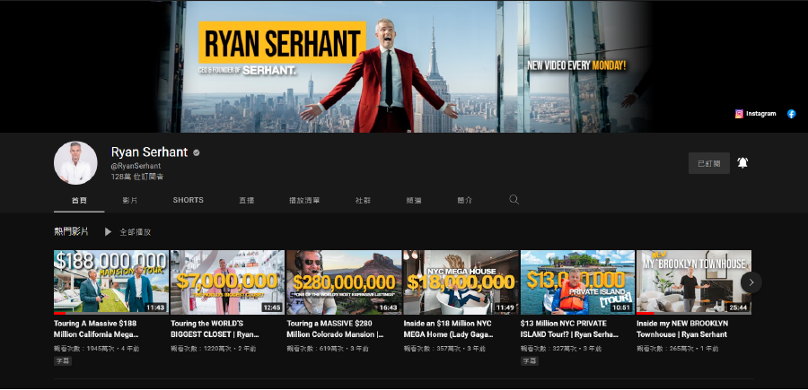The image size is (808, 390).
Task: Click the channel banner image
Action: 404,66
